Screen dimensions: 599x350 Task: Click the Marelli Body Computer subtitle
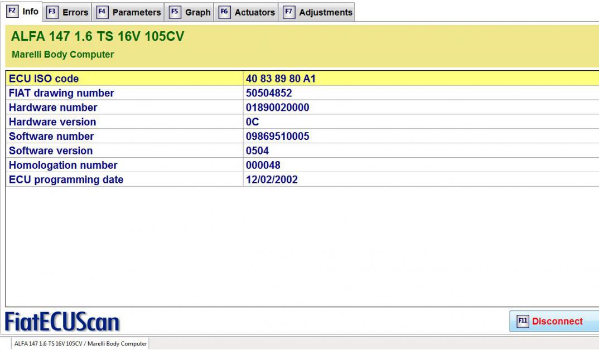tap(63, 55)
